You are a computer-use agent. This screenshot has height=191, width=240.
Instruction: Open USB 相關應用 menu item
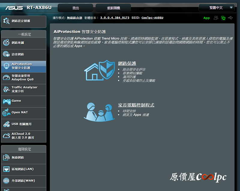click(x=24, y=125)
